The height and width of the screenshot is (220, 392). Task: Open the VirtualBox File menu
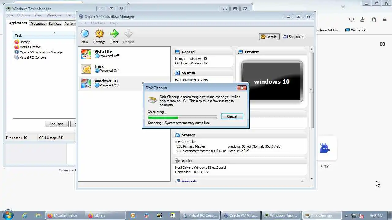83,23
